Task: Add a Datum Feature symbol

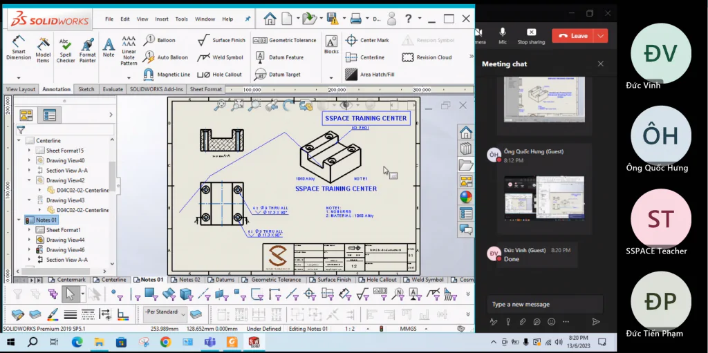Action: coord(279,57)
